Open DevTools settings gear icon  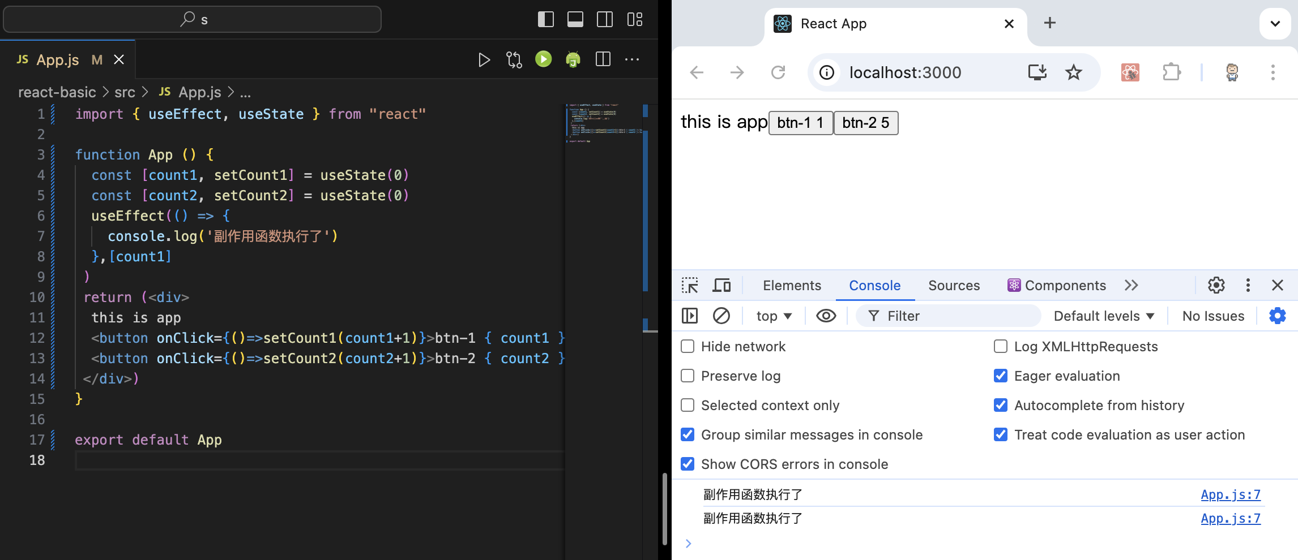(x=1216, y=286)
